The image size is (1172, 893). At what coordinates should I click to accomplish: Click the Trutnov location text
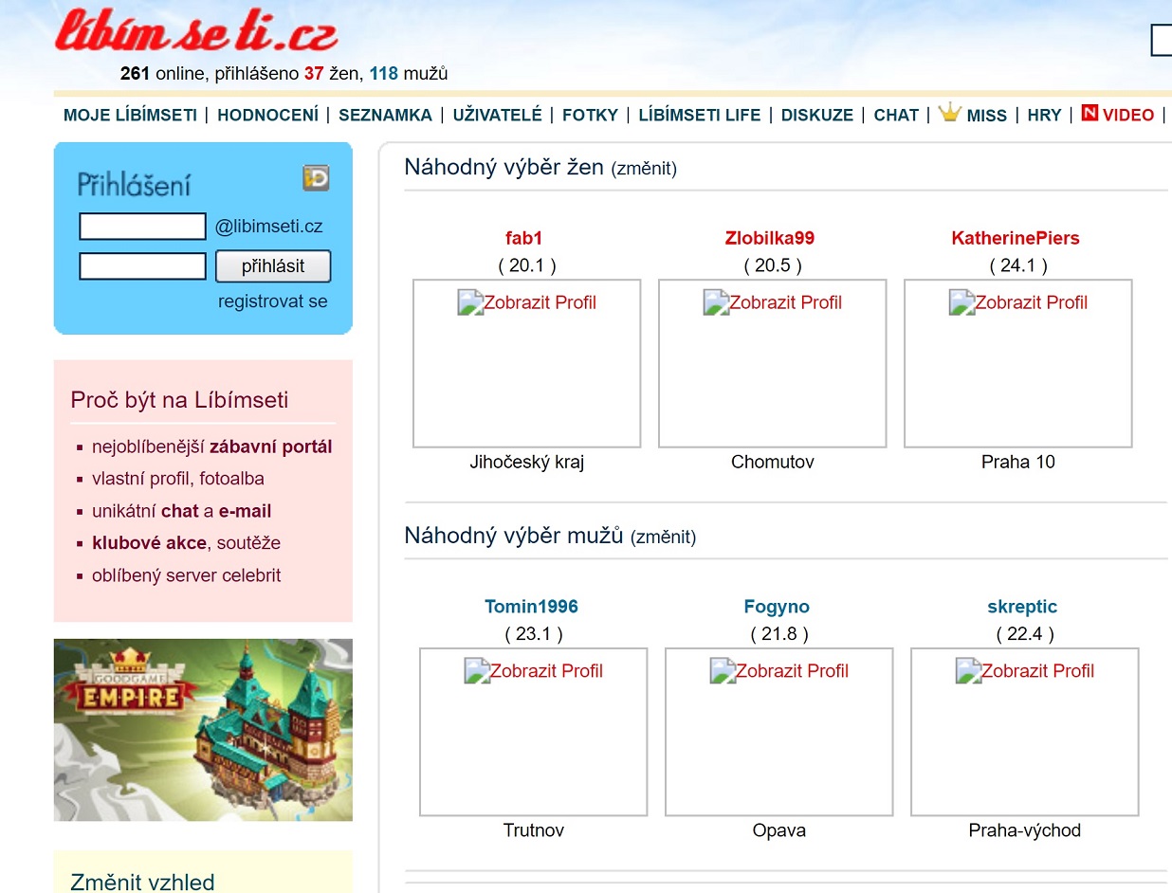pyautogui.click(x=534, y=831)
